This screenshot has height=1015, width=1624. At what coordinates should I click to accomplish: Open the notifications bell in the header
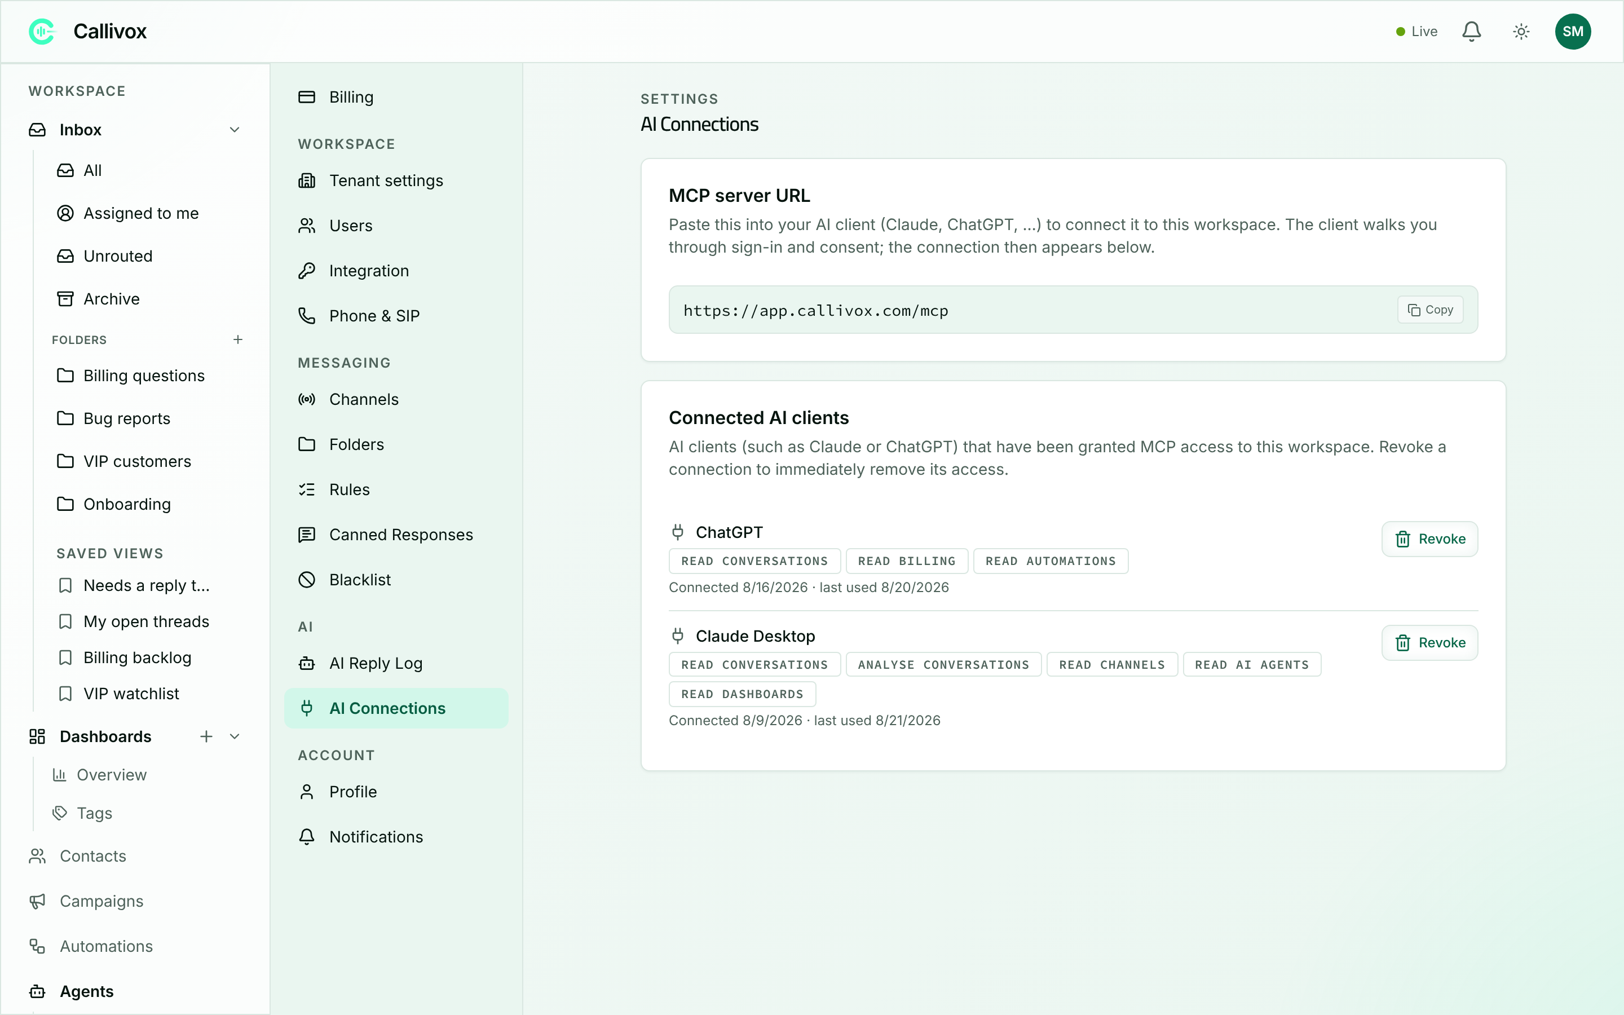click(x=1471, y=32)
